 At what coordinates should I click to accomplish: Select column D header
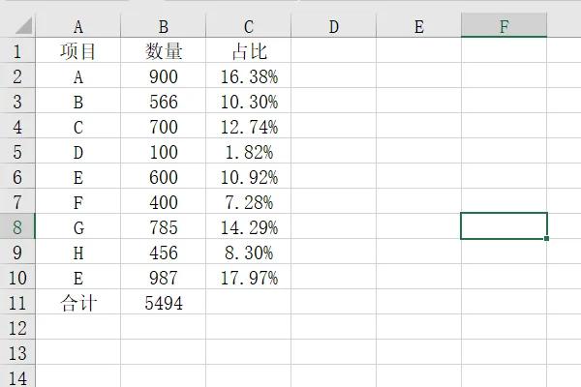(333, 26)
